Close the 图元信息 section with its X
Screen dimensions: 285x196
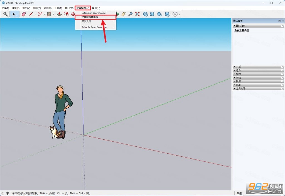pos(282,26)
